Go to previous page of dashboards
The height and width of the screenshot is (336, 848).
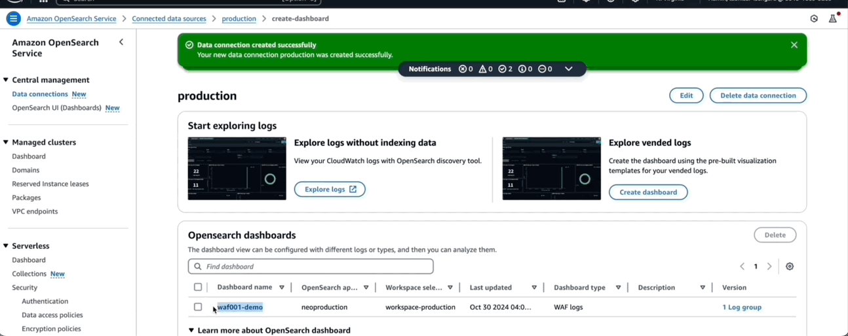742,267
